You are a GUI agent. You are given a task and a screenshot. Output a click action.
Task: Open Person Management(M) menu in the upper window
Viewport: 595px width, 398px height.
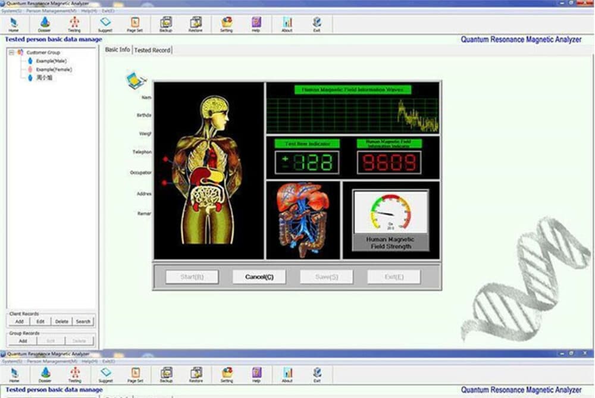point(51,11)
